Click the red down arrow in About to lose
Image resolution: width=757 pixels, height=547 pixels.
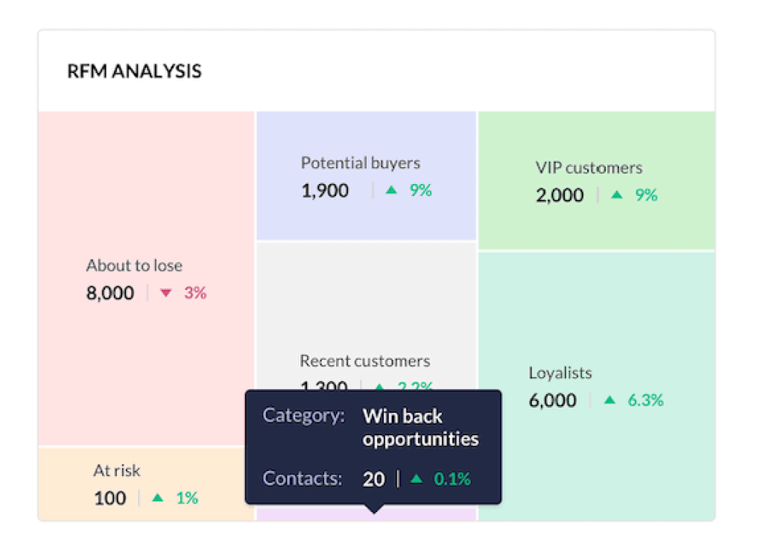166,293
